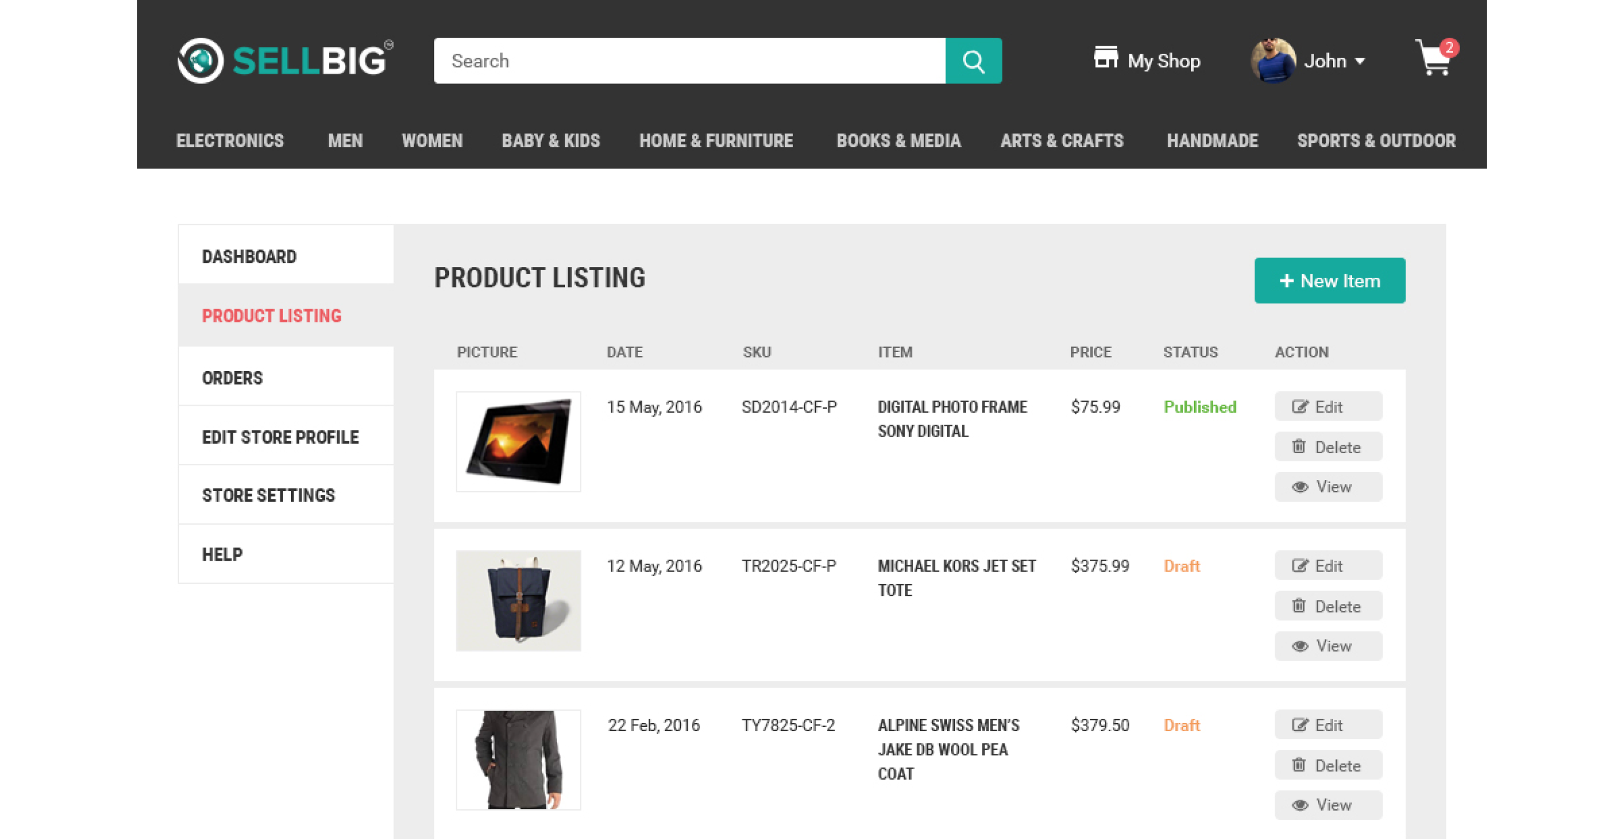This screenshot has width=1624, height=839.
Task: Open Help in the sidebar
Action: click(x=286, y=554)
